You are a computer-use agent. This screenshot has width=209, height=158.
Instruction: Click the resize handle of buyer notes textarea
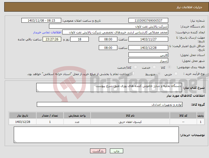pos(15,141)
